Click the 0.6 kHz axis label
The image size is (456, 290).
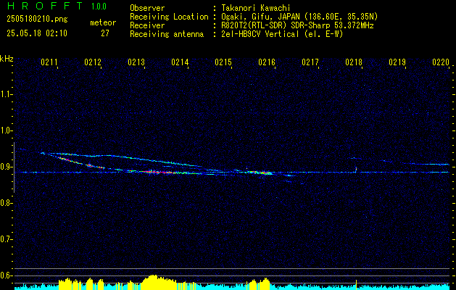coord(6,275)
